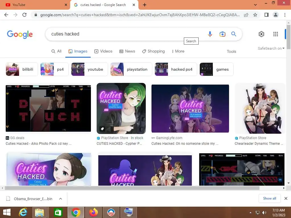The height and width of the screenshot is (218, 291).
Task: Open the Tools filter options
Action: pos(231,52)
